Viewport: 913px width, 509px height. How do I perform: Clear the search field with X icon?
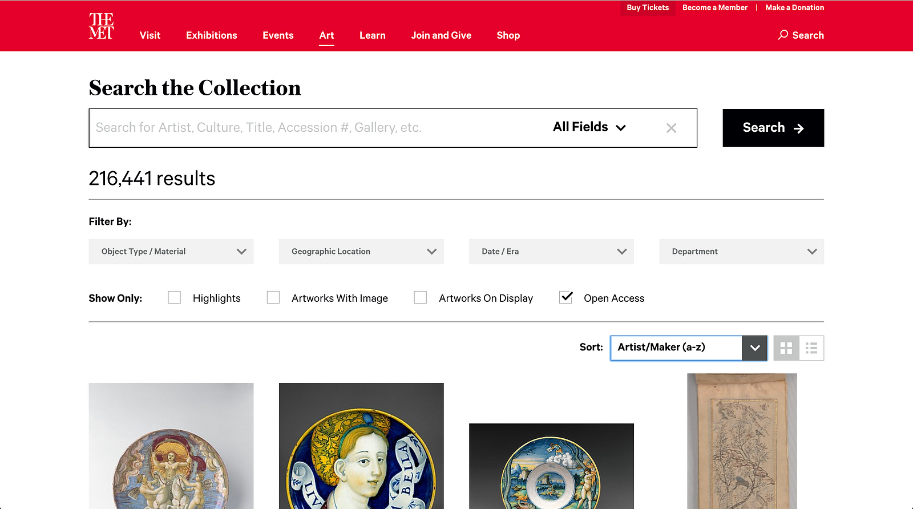pos(671,128)
